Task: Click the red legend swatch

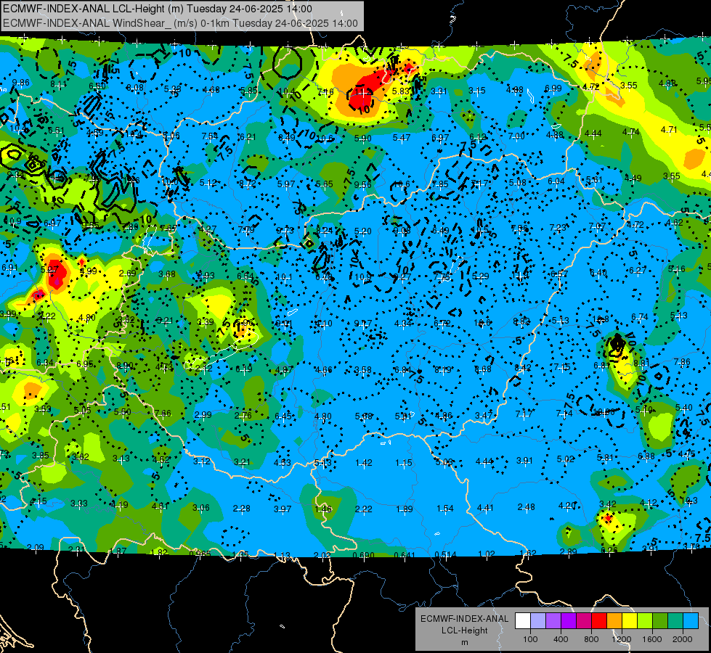Action: click(599, 620)
